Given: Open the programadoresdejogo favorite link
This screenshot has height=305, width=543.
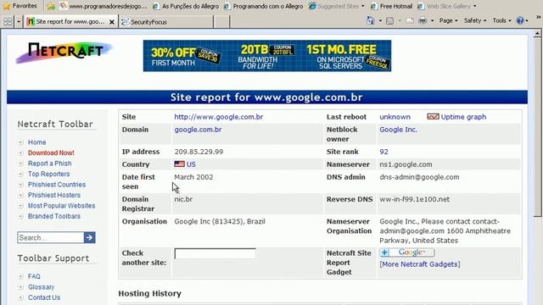Looking at the screenshot, I should (104, 6).
